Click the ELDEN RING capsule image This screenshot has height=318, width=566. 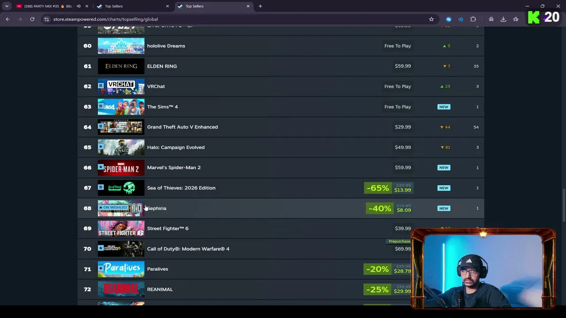121,66
